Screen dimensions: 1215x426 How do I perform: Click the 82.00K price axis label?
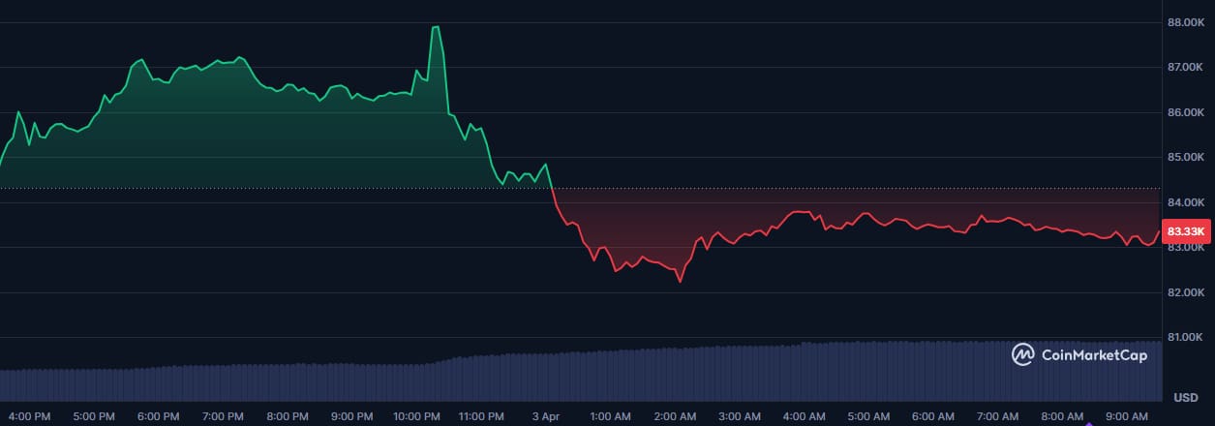click(x=1186, y=292)
